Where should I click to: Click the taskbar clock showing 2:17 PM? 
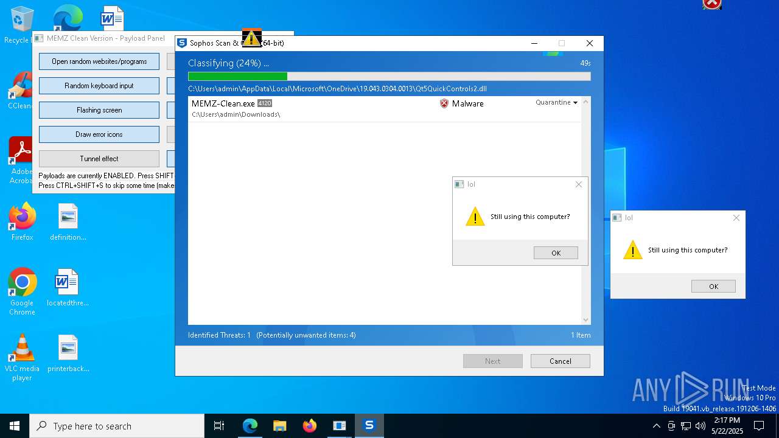(727, 426)
